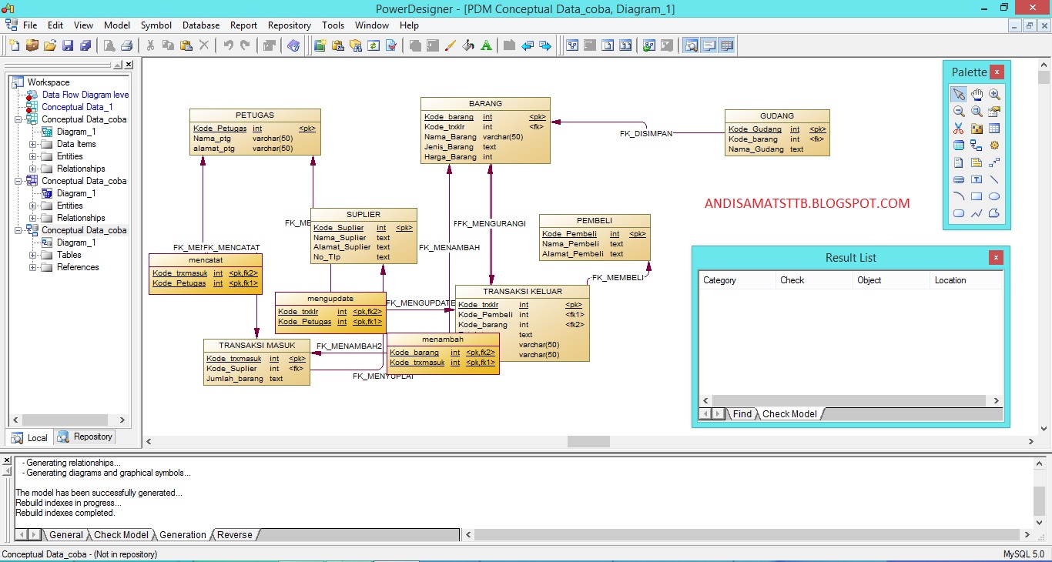Image resolution: width=1052 pixels, height=562 pixels.
Task: Click the Open folder toolbar icon
Action: click(x=50, y=45)
